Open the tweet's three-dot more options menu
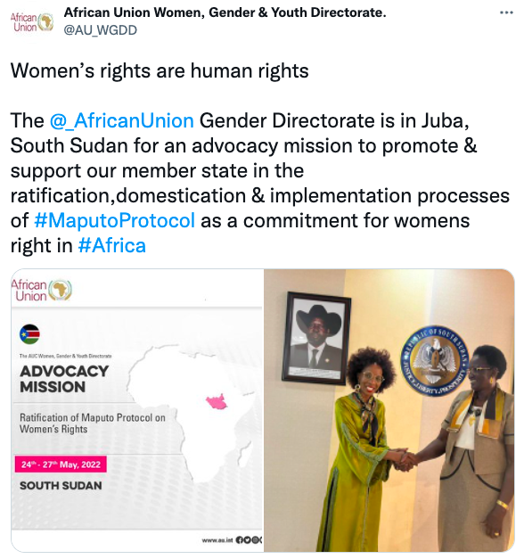 (506, 12)
